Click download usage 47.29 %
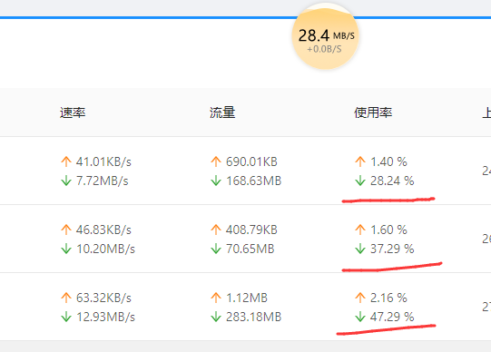The width and height of the screenshot is (491, 352). (392, 317)
